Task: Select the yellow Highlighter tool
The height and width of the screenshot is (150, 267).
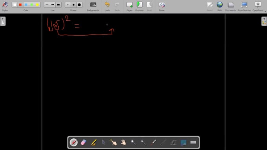Action: coord(94,142)
